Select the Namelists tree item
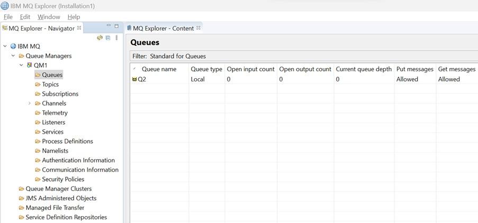Viewport: 478px width, 223px height. click(x=55, y=151)
